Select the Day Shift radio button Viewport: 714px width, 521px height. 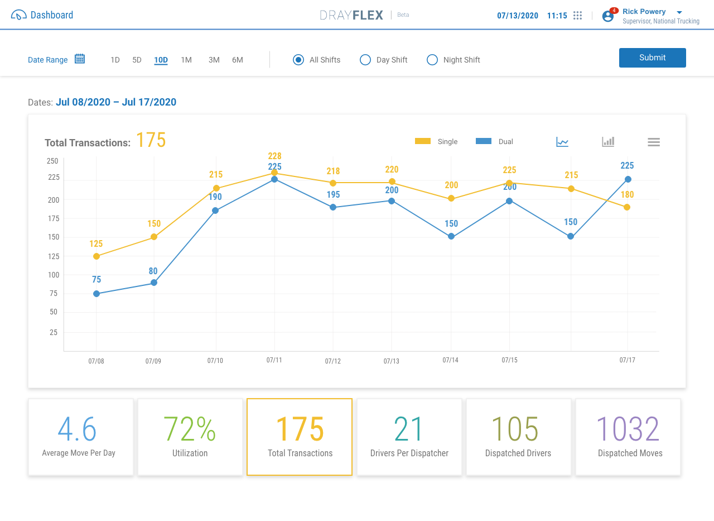click(365, 60)
